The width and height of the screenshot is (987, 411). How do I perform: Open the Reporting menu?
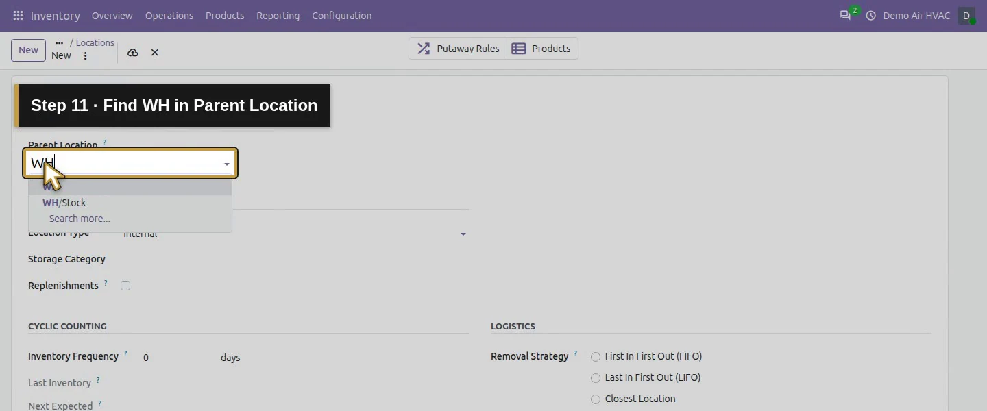coord(278,16)
